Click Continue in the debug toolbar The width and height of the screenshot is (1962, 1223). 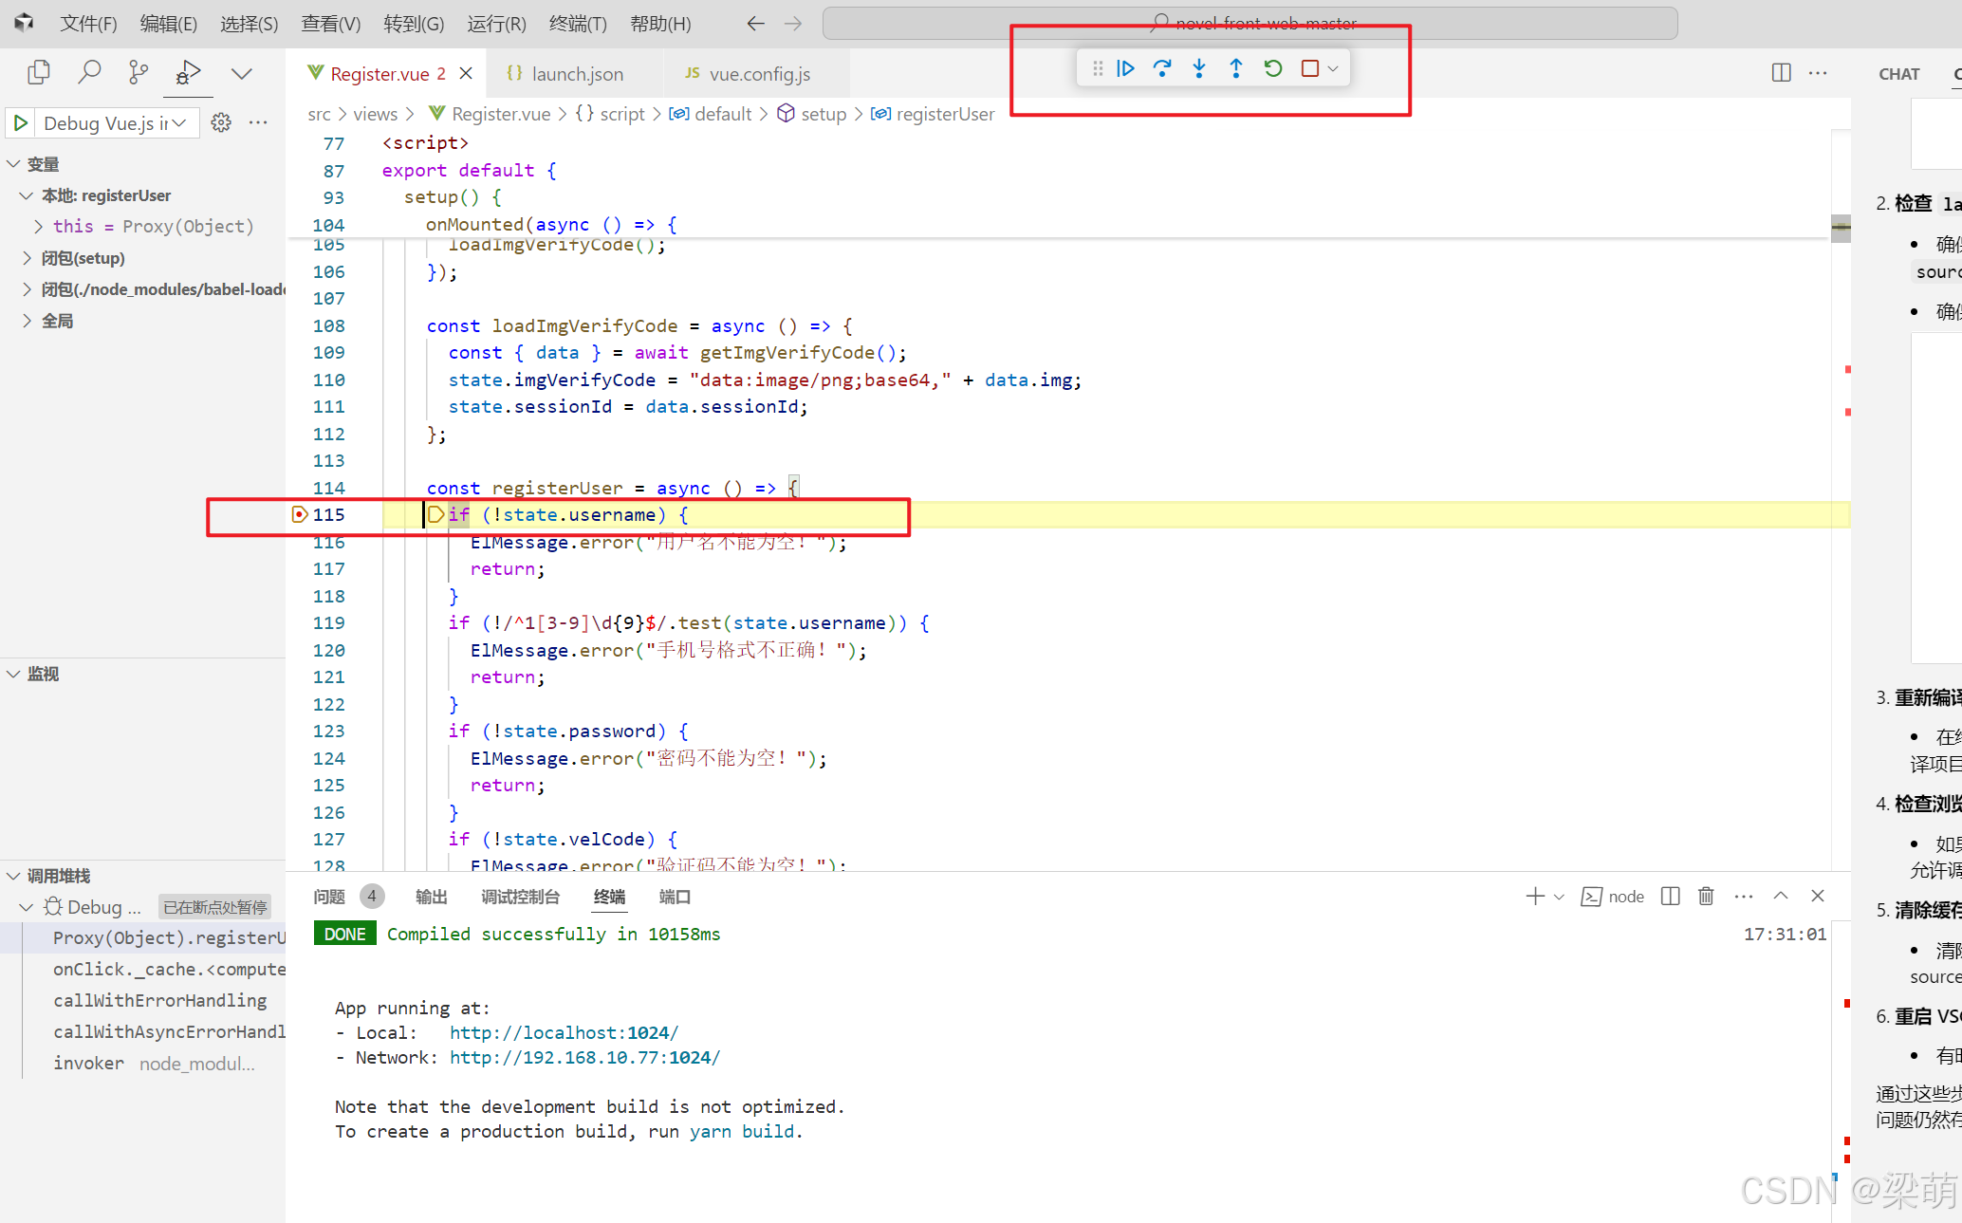click(1125, 68)
